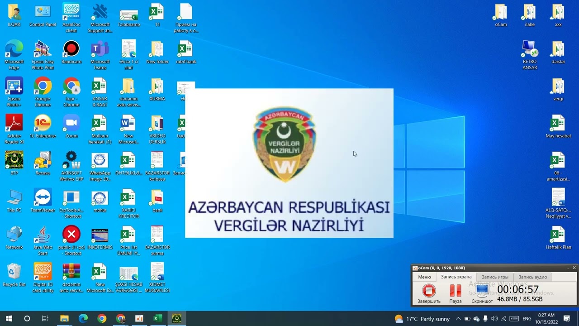Select the BTP desktop icon
The width and height of the screenshot is (579, 326).
14,164
